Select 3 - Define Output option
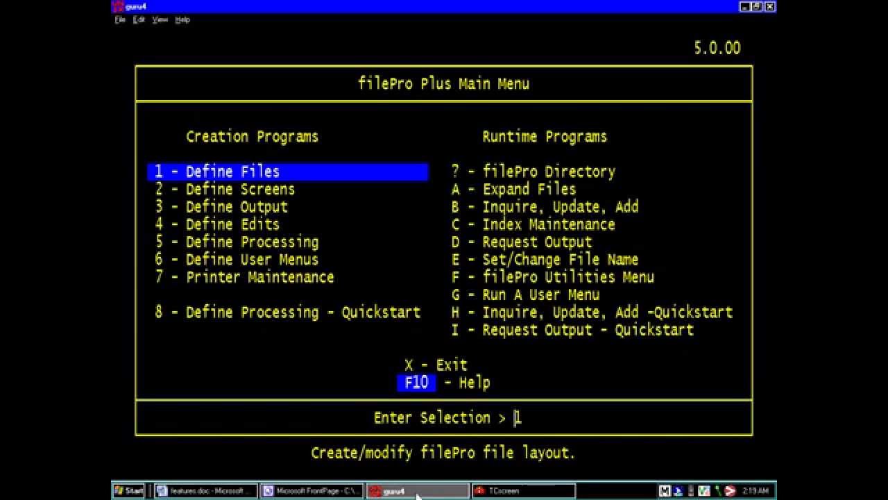This screenshot has width=888, height=500. coord(221,207)
